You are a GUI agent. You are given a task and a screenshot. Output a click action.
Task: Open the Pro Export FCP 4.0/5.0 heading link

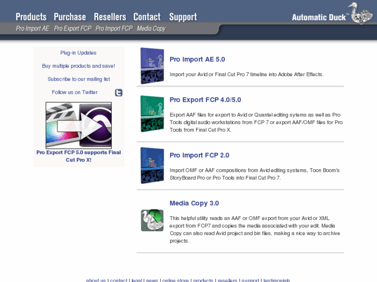[x=205, y=99]
